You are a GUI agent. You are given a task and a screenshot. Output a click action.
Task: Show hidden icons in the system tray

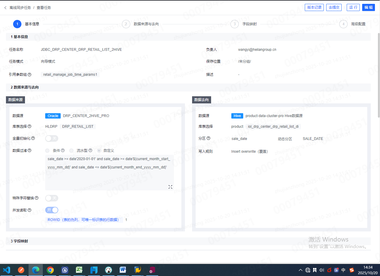pos(301,270)
